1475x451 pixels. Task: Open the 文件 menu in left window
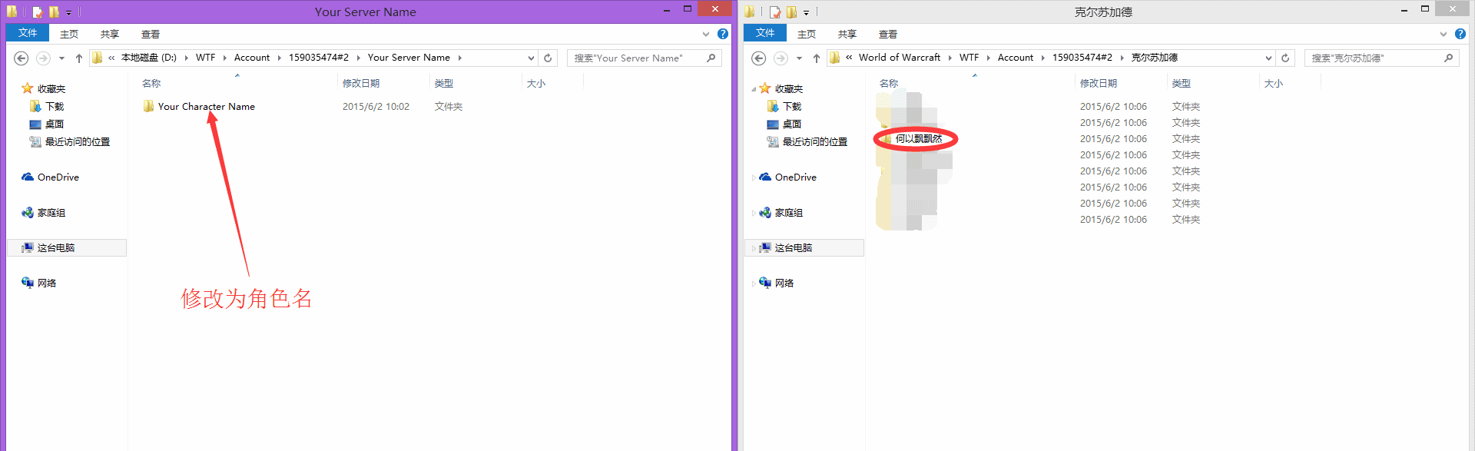click(28, 33)
